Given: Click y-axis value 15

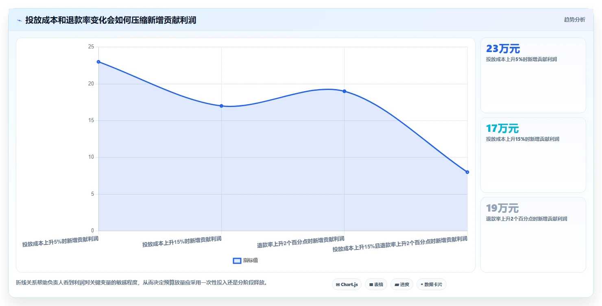Looking at the screenshot, I should 91,120.
